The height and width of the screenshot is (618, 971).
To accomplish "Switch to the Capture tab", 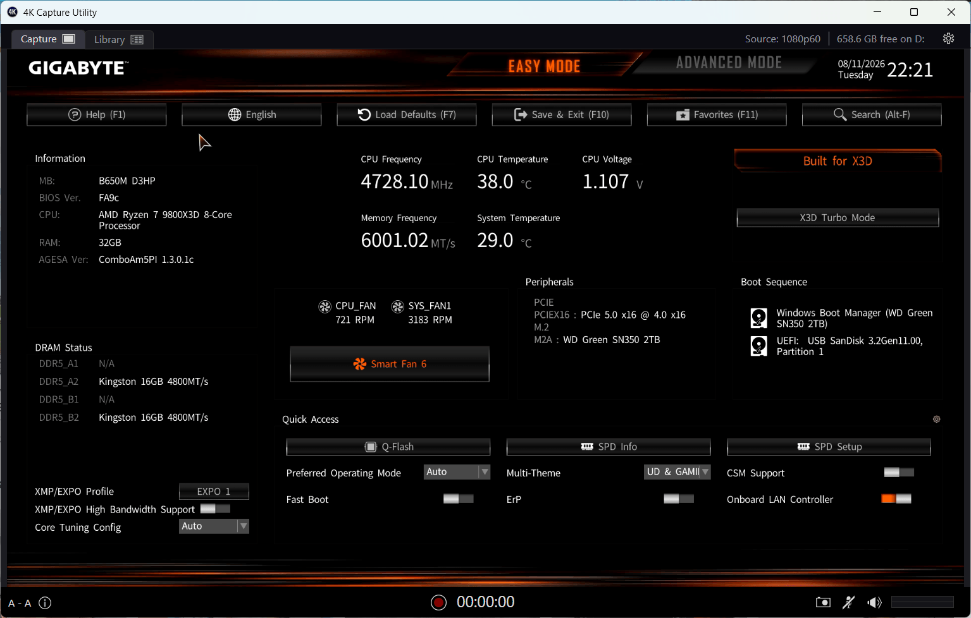I will click(x=48, y=39).
